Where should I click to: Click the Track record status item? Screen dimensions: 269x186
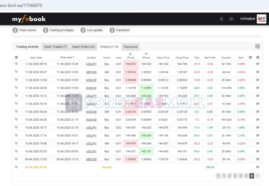[x=25, y=30]
